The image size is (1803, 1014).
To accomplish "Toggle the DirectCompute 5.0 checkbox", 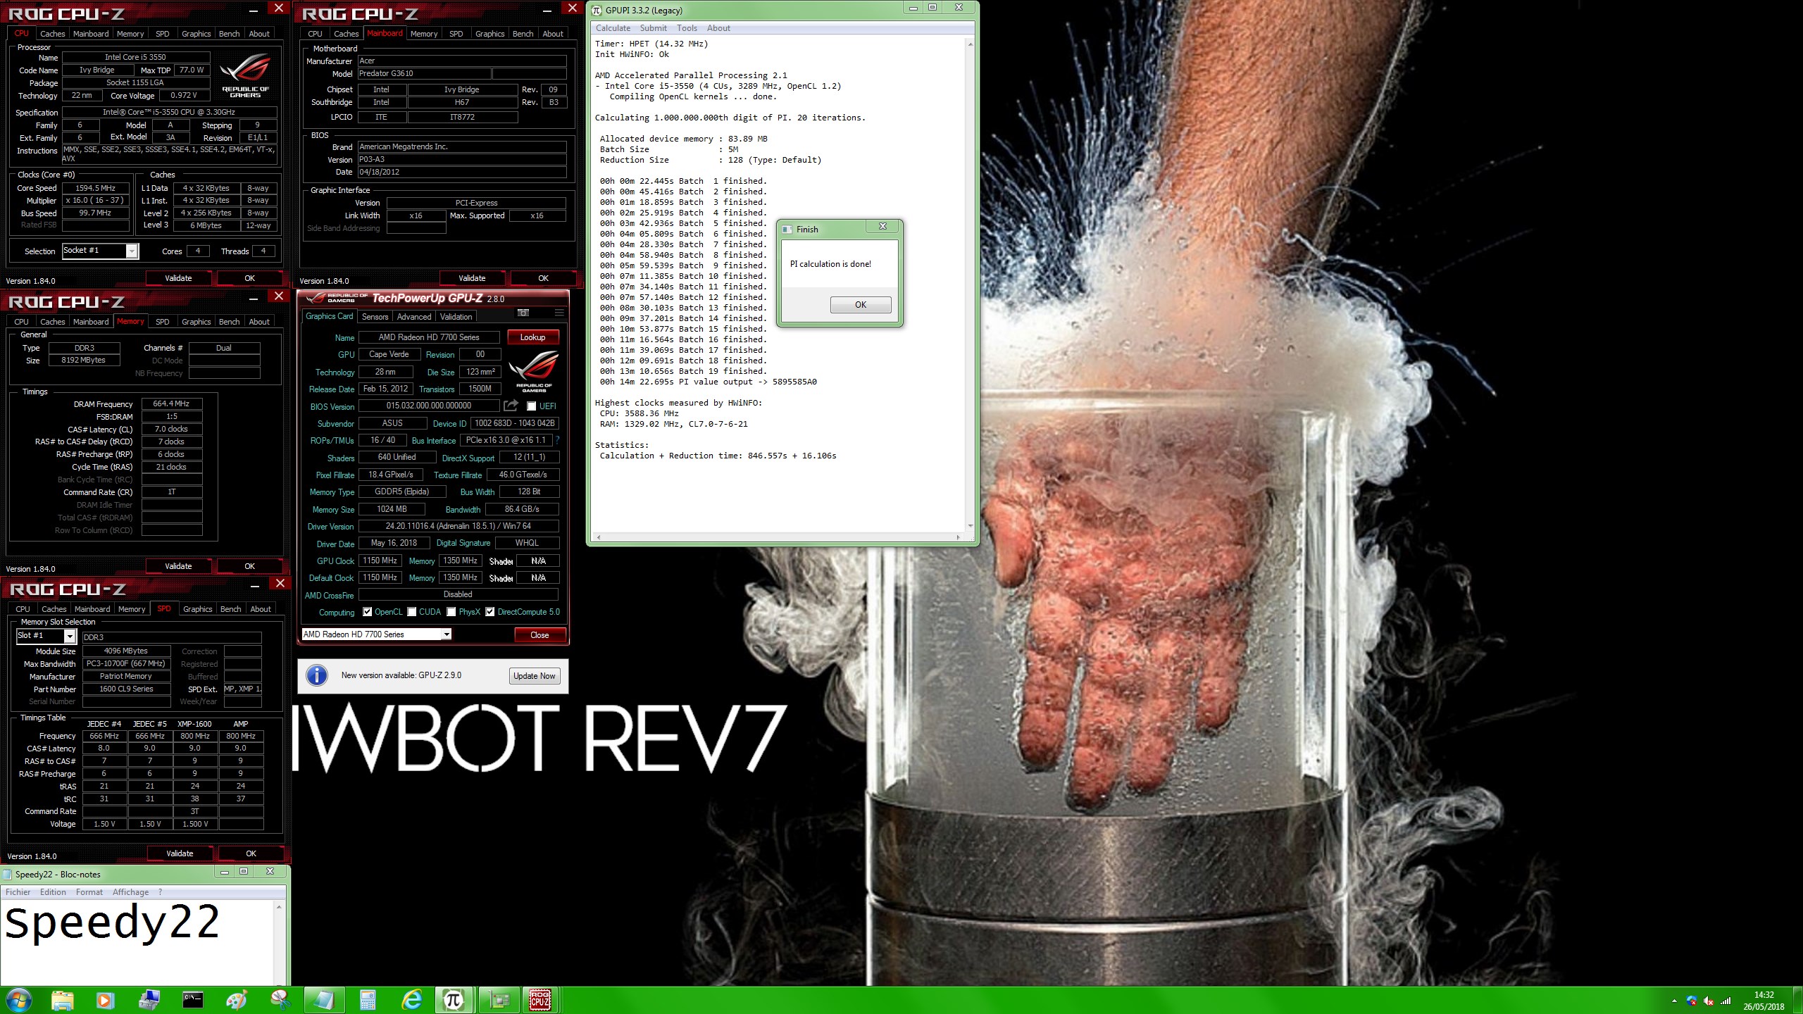I will click(x=490, y=612).
